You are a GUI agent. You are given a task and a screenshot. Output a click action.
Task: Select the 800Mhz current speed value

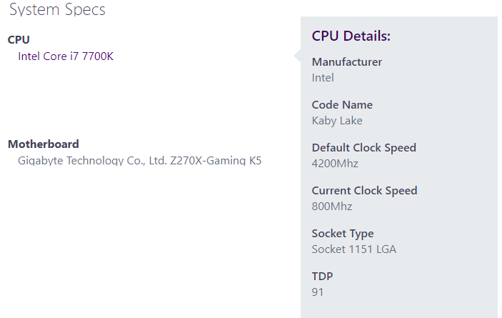pos(332,207)
